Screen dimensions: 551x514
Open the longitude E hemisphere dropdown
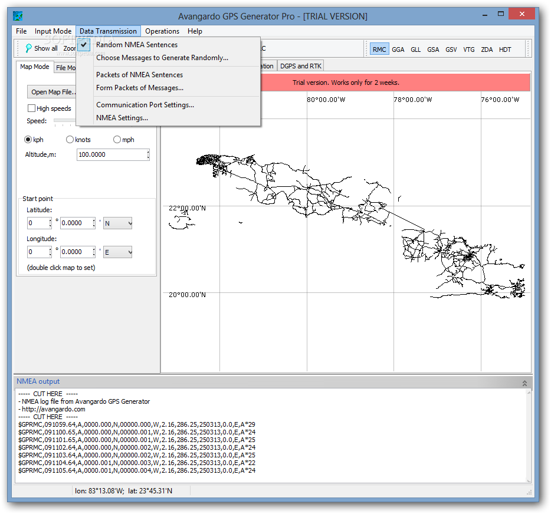coord(118,252)
